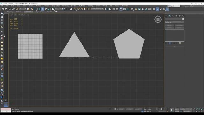204x115 pixels.
Task: Open the reference coordinate system View dropdown
Action: 58,9
